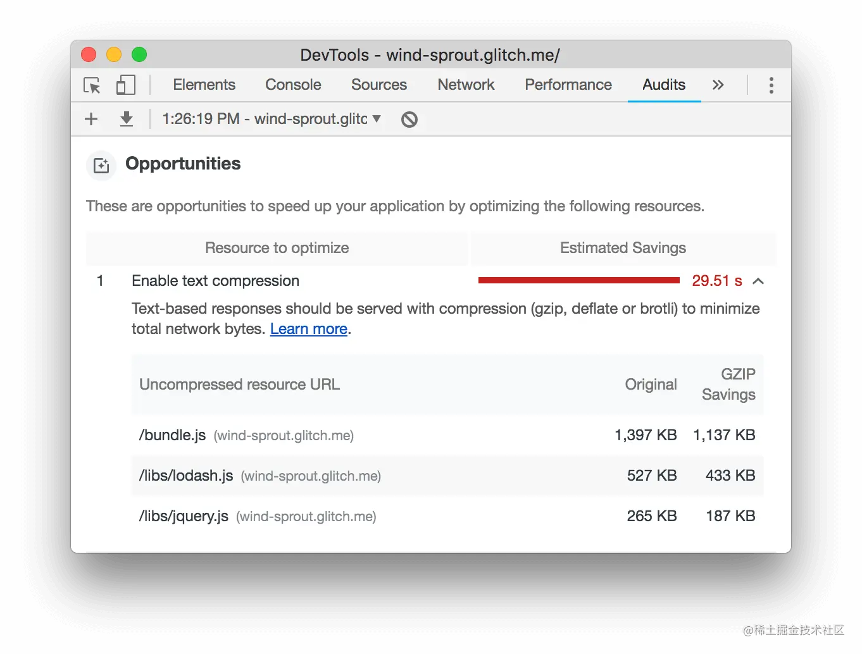The image size is (862, 654).
Task: Click the plus icon for new audit
Action: (91, 119)
